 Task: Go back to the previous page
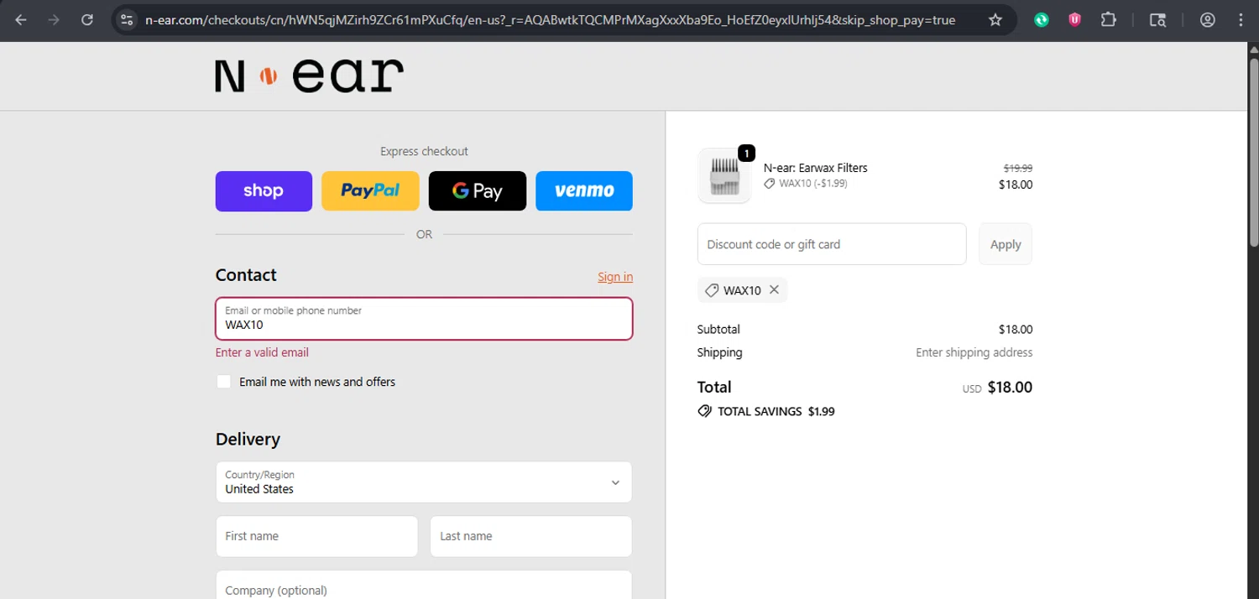point(21,20)
